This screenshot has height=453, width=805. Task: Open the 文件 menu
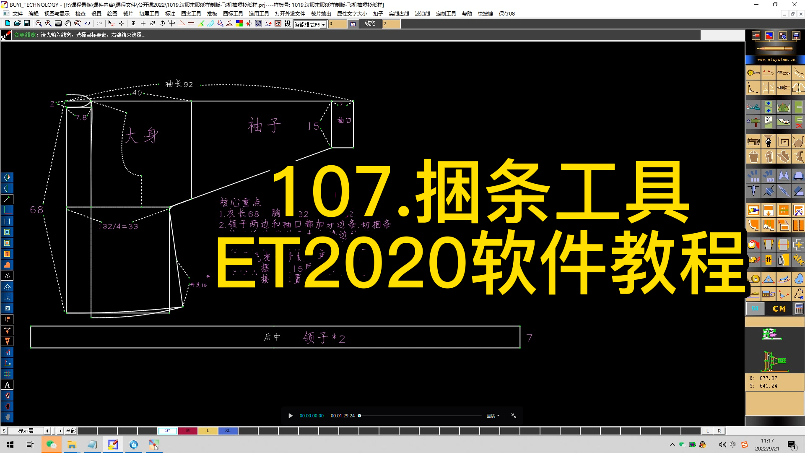tap(18, 14)
